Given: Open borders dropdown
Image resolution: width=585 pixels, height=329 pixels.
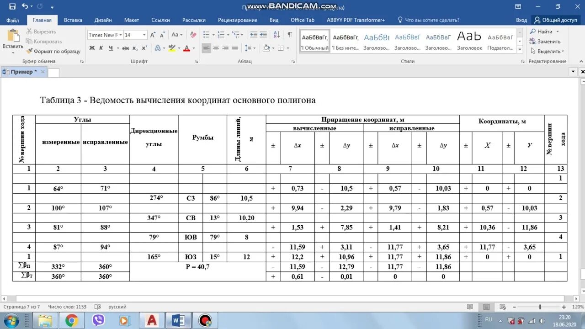Looking at the screenshot, I should coord(287,48).
